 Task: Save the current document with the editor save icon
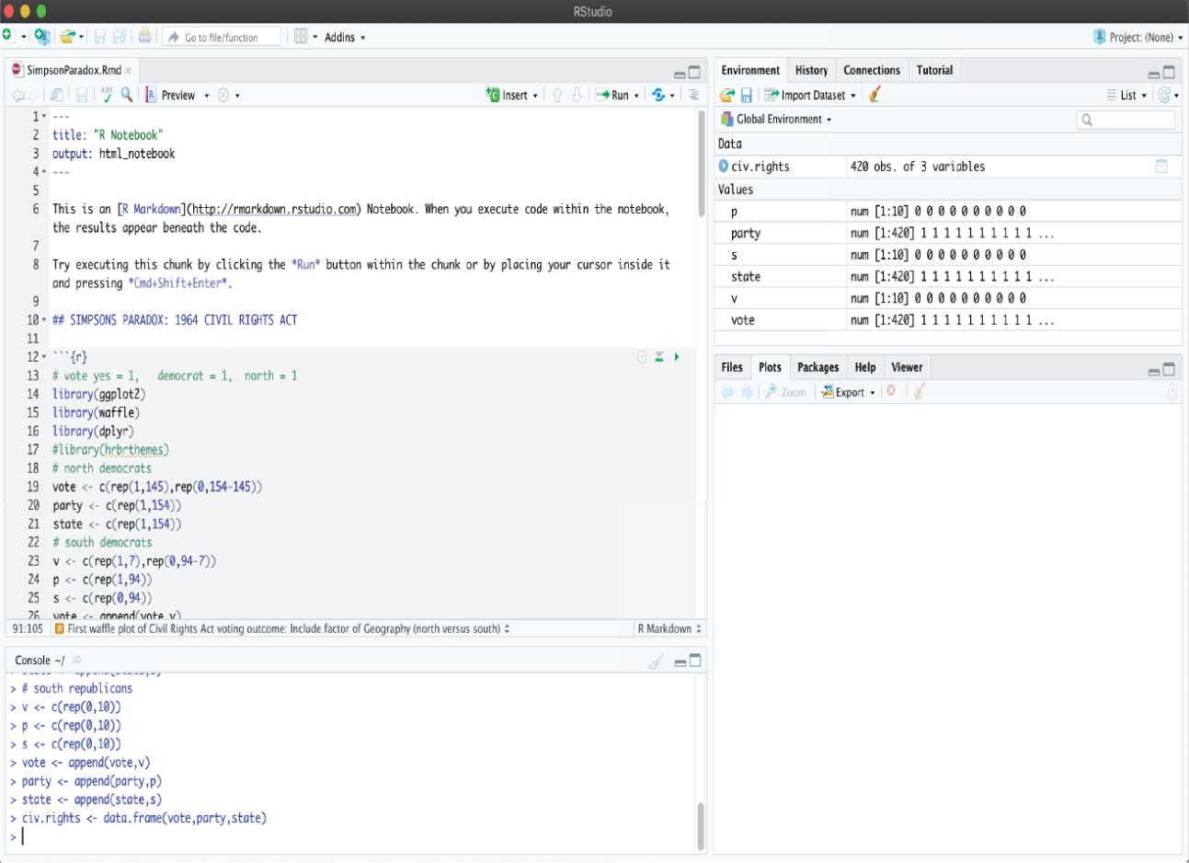[82, 95]
